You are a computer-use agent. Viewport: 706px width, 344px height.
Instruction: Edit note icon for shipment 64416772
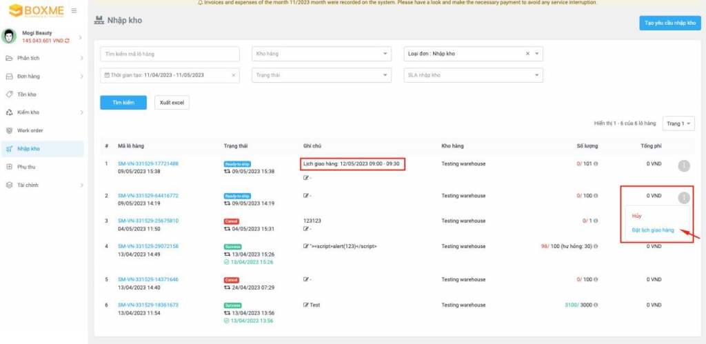tap(306, 196)
